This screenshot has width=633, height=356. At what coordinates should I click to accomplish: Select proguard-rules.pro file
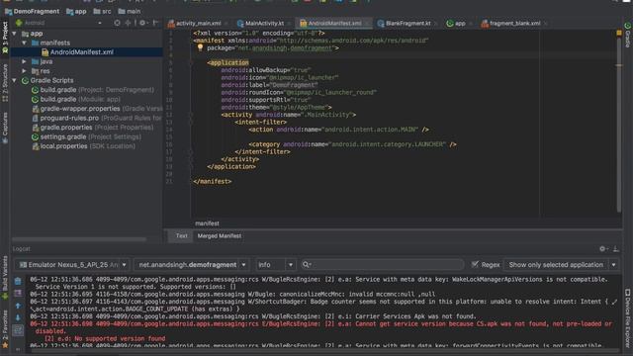pyautogui.click(x=97, y=118)
